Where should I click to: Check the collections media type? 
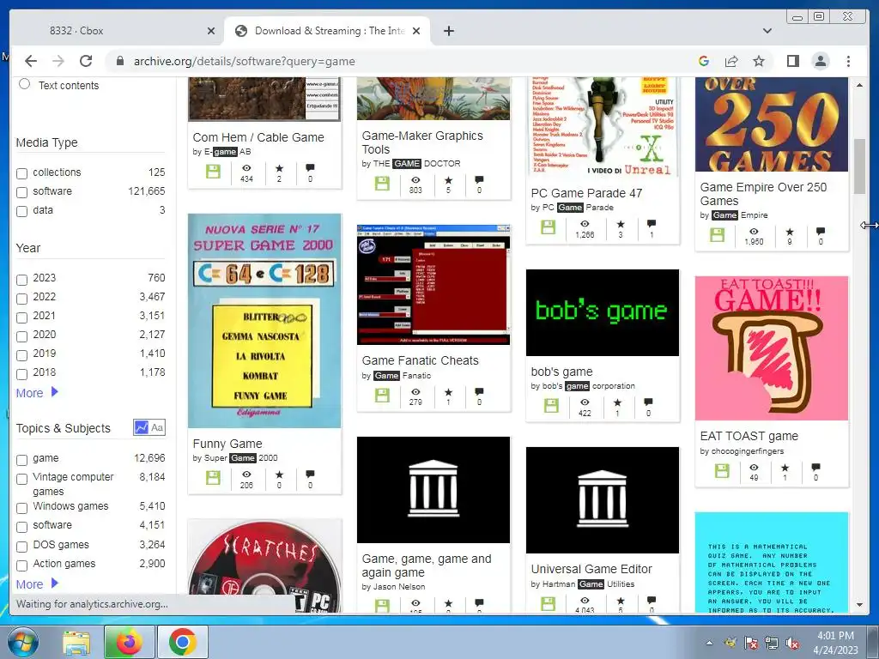pyautogui.click(x=21, y=173)
